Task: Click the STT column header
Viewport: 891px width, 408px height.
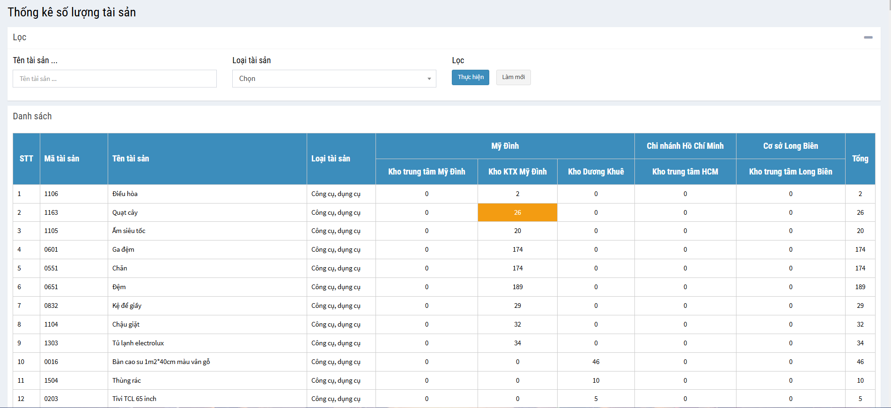Action: pyautogui.click(x=26, y=159)
